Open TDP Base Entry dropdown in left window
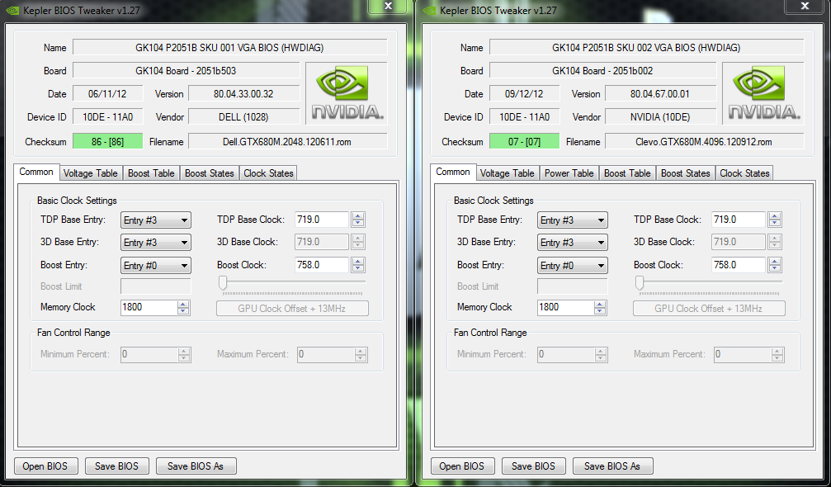The width and height of the screenshot is (831, 487). 156,220
